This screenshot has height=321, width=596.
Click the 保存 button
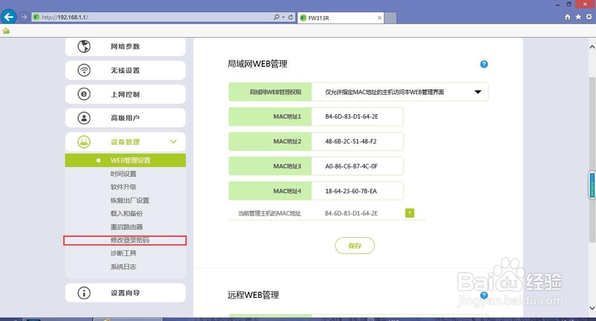(355, 246)
